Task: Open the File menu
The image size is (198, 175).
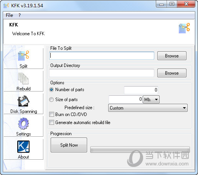Action: [9, 15]
